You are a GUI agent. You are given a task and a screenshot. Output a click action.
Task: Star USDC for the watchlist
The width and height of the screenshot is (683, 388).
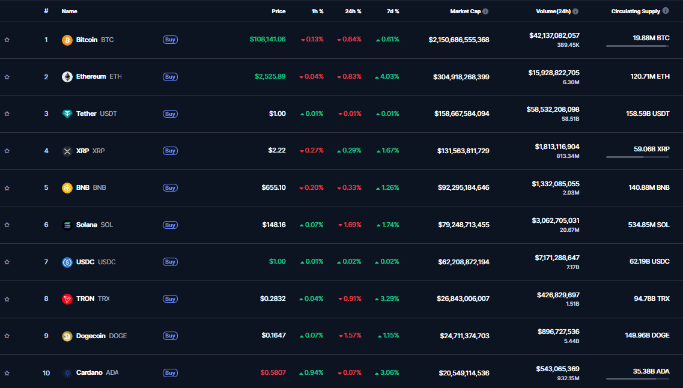[x=7, y=262]
